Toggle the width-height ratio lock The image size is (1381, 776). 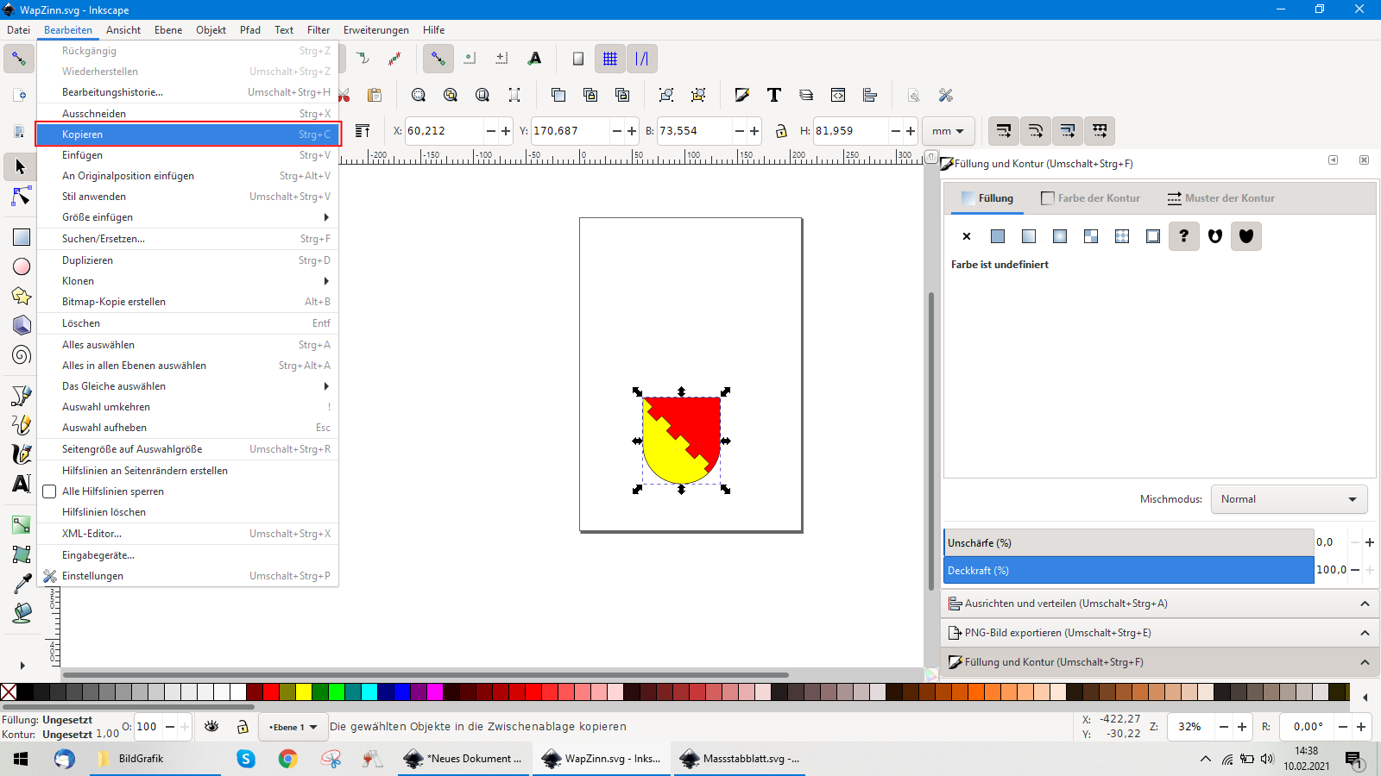click(x=781, y=131)
